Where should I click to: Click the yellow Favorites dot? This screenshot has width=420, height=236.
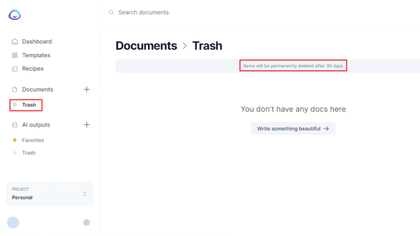(14, 140)
